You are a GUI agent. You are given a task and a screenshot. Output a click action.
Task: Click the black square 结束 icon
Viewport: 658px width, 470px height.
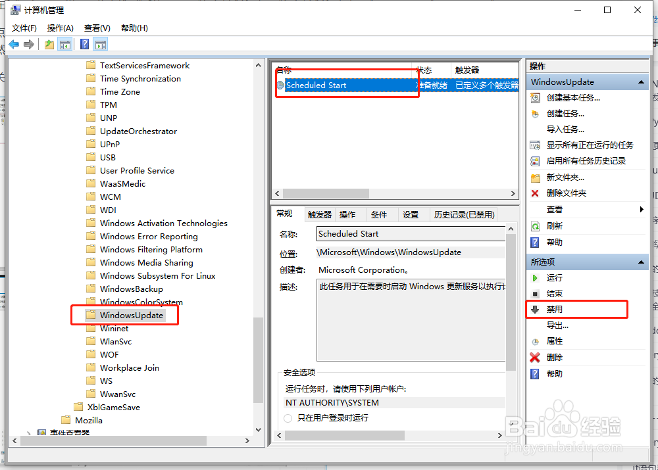point(535,294)
